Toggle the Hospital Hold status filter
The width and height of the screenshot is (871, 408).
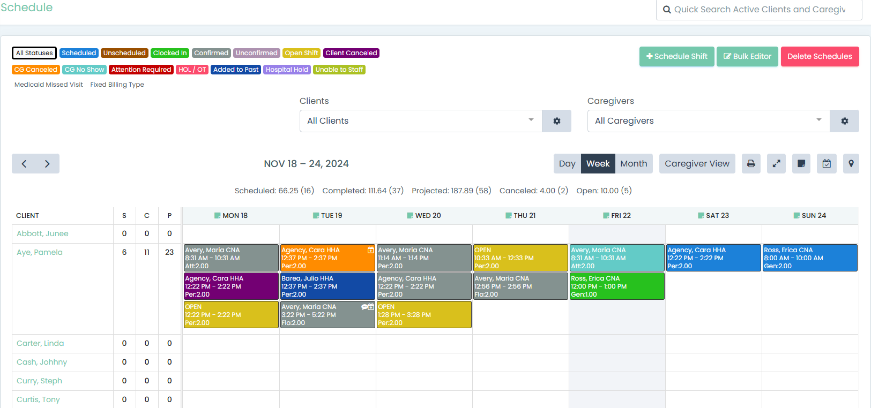pos(287,70)
